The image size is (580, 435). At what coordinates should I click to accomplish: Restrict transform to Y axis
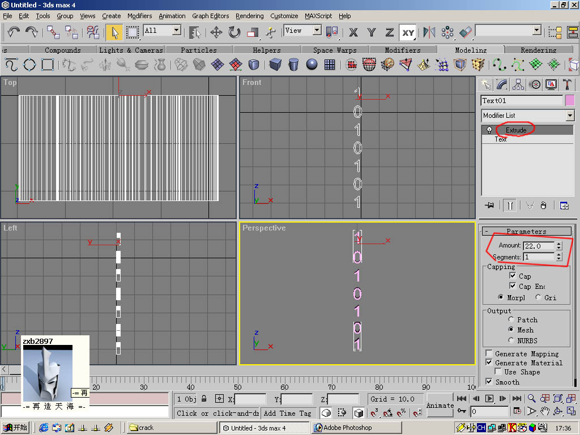click(372, 32)
